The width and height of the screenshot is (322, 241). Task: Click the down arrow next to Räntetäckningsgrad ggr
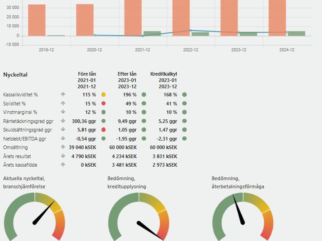63,121
